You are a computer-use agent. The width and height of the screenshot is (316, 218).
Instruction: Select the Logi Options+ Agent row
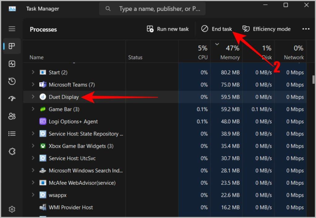click(165, 121)
